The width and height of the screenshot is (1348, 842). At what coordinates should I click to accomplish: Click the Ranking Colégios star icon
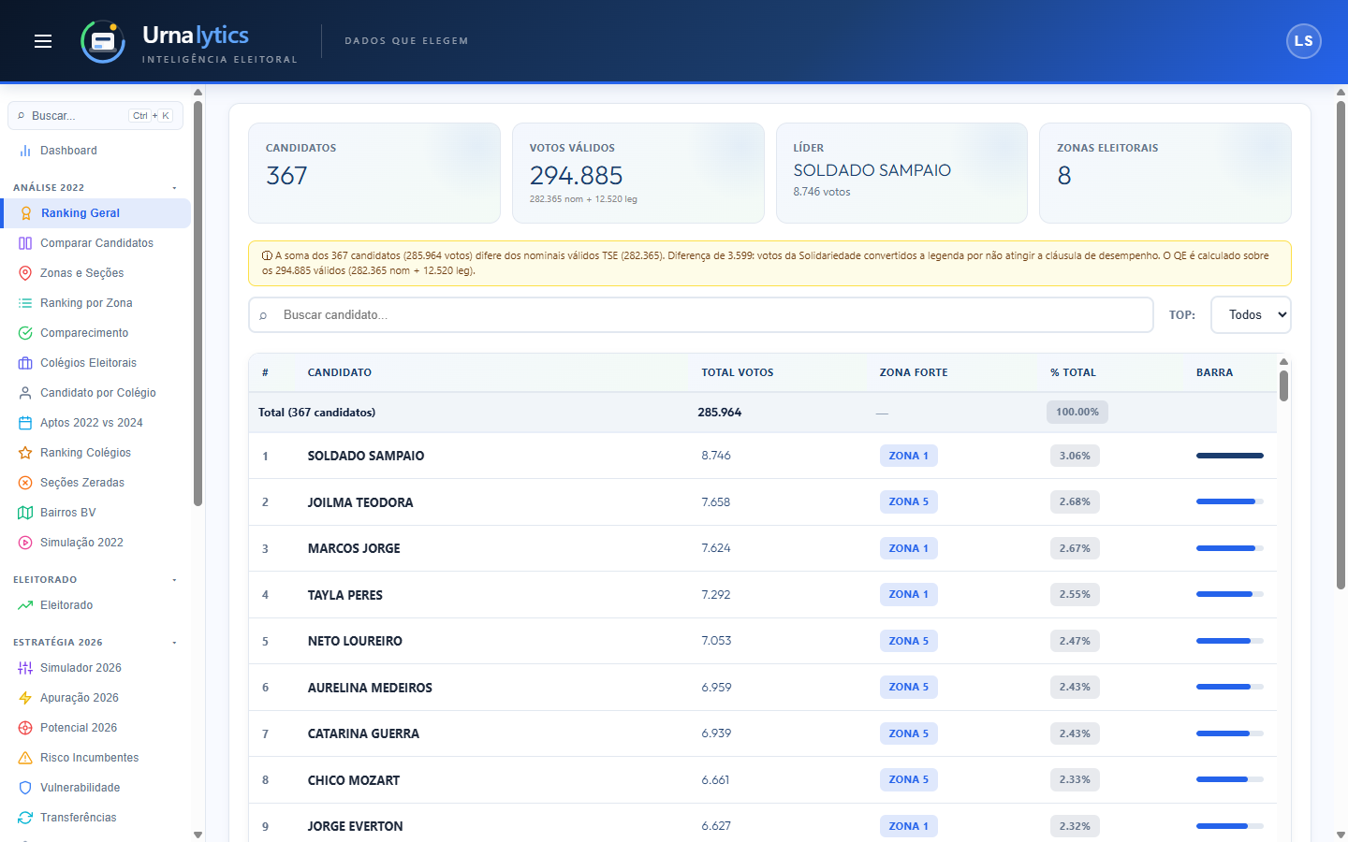[25, 453]
